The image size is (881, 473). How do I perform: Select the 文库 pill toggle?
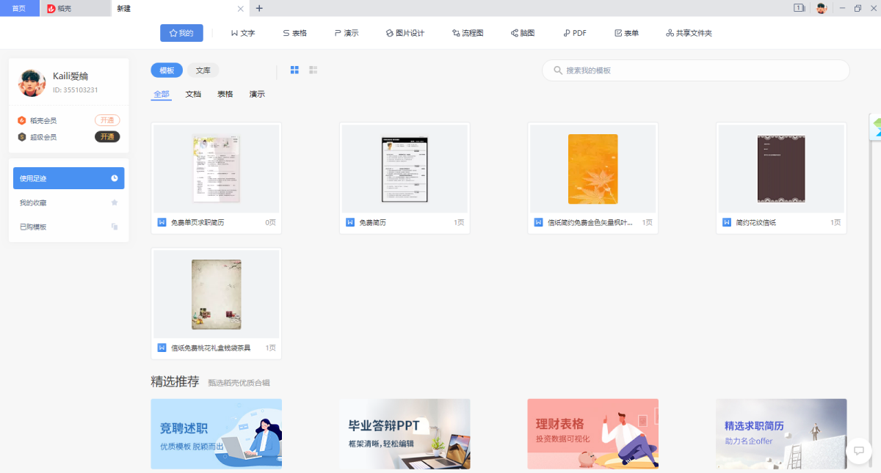[x=203, y=70]
